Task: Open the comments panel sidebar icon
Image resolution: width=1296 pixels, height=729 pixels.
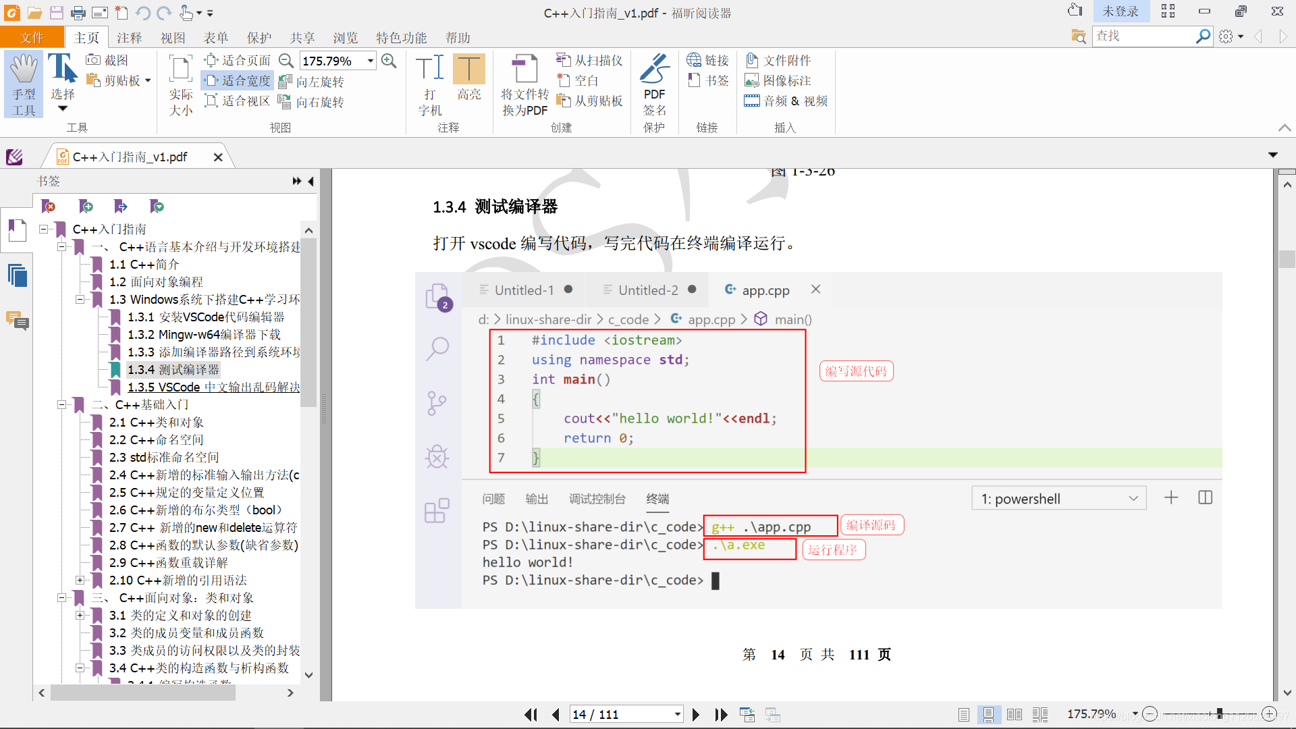Action: click(17, 321)
